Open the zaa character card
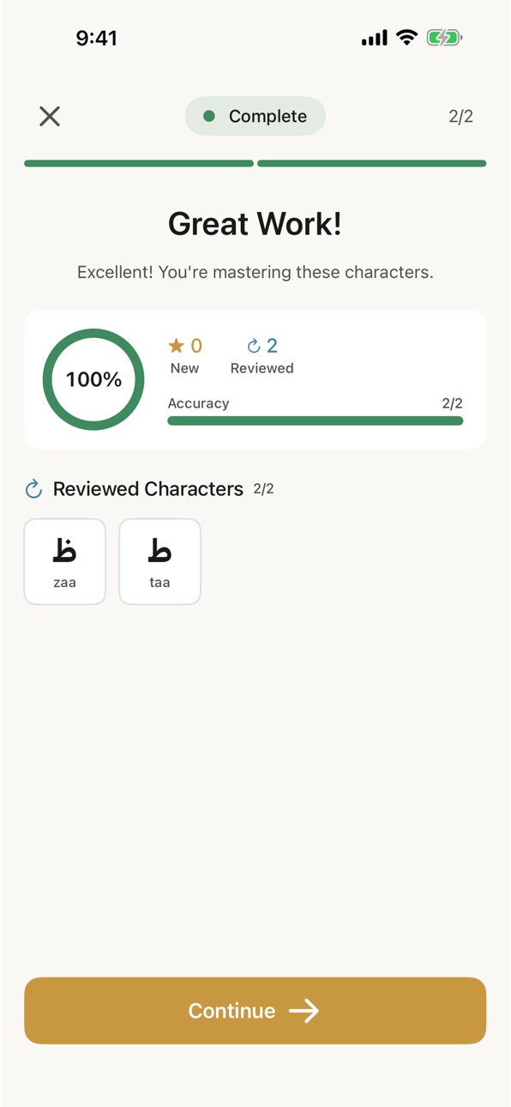511x1107 pixels. tap(65, 561)
